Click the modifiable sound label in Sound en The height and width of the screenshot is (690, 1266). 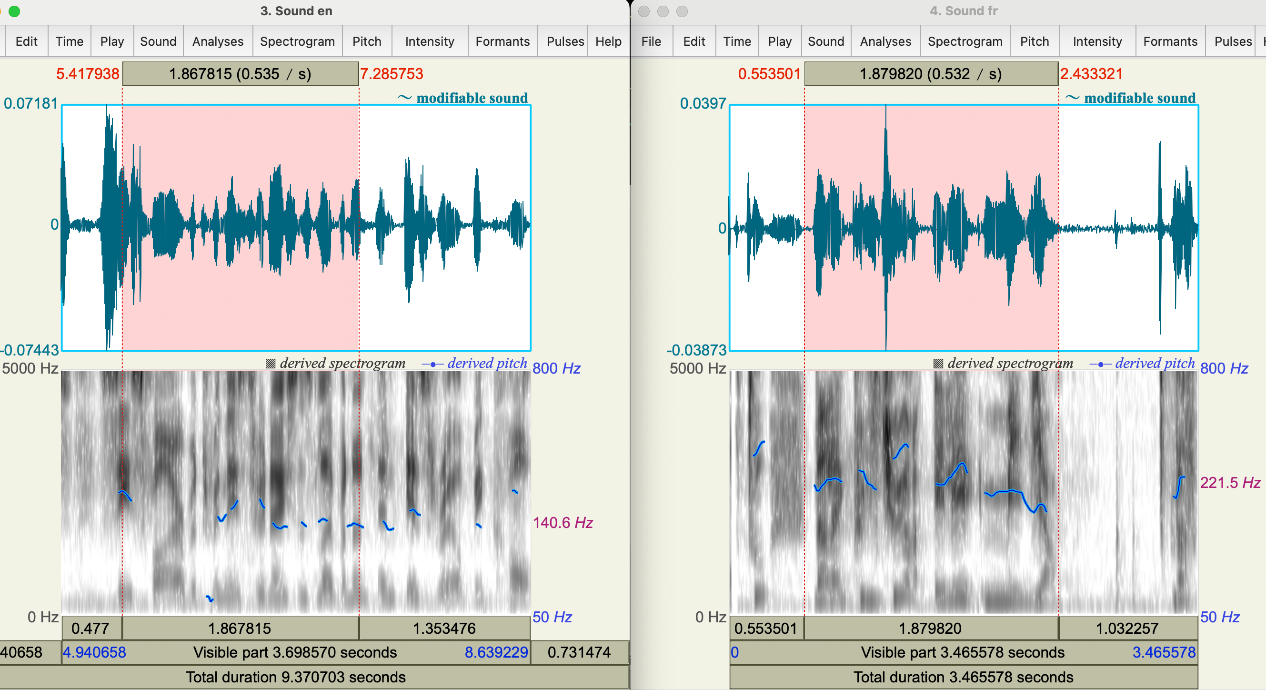(x=463, y=98)
